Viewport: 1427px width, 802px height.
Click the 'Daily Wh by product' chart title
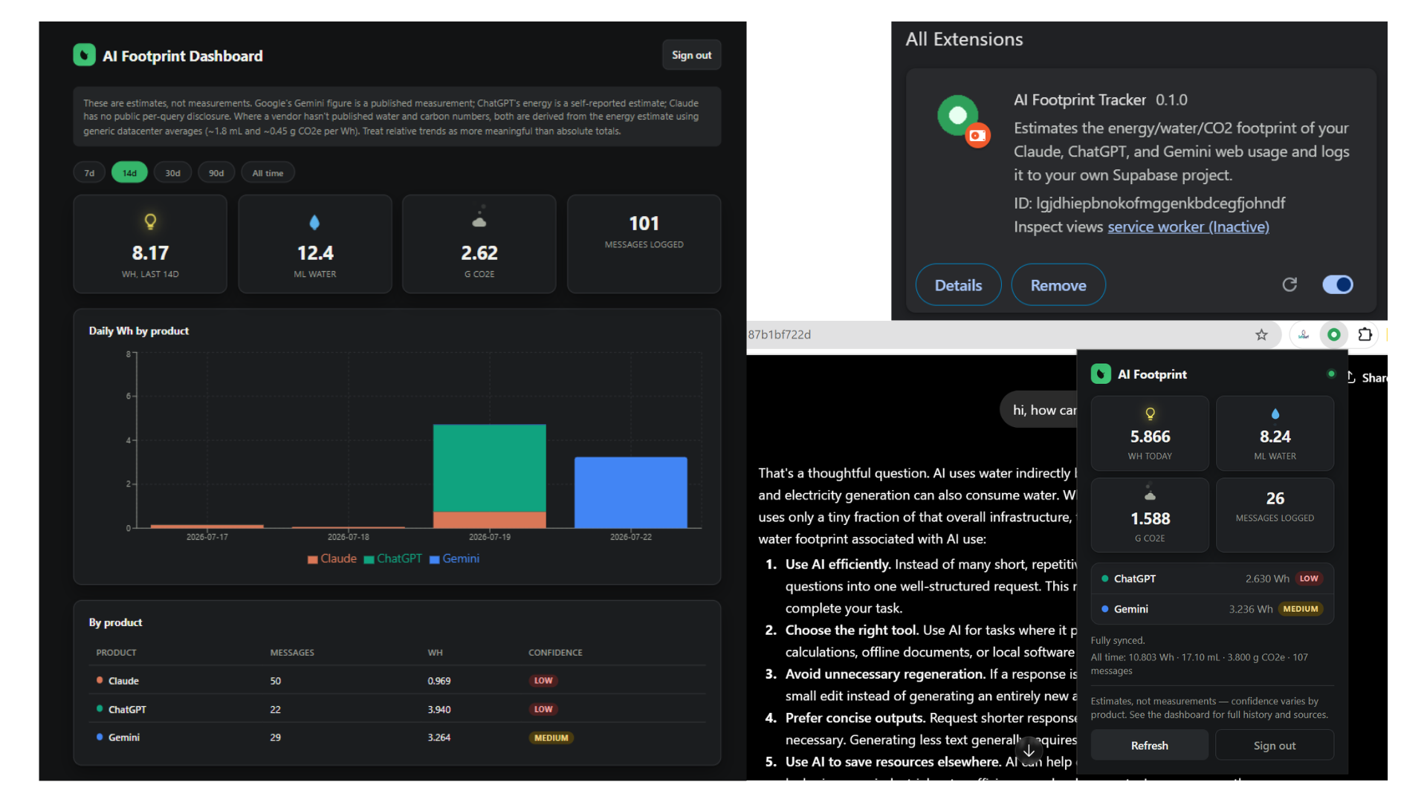pyautogui.click(x=139, y=331)
